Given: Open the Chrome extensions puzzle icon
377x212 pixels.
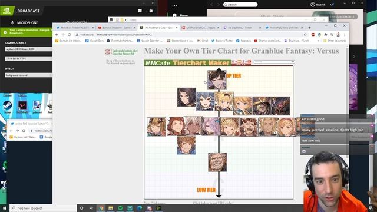Looking at the screenshot, I should pos(326,35).
